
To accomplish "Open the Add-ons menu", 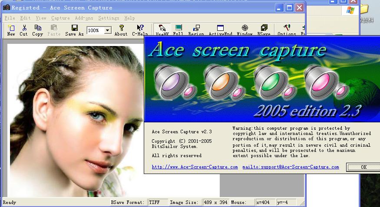I will pyautogui.click(x=84, y=18).
